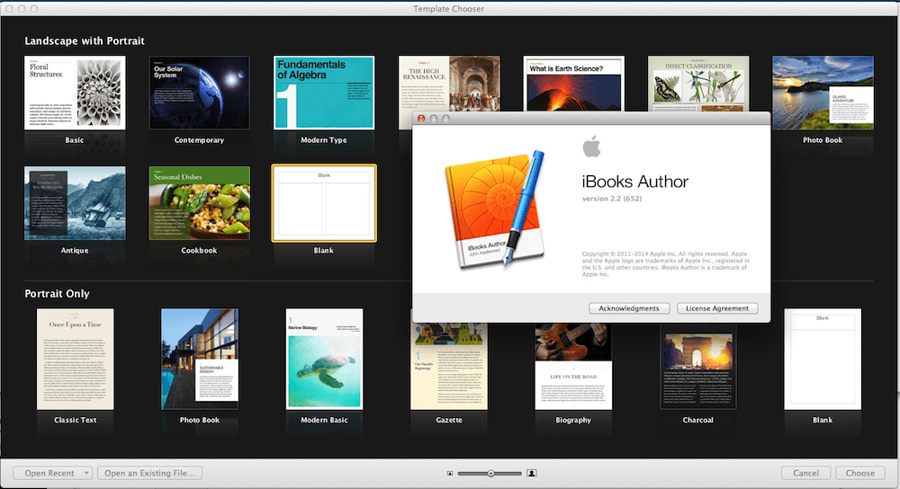
Task: Click the large thumbnail size icon
Action: pos(532,473)
